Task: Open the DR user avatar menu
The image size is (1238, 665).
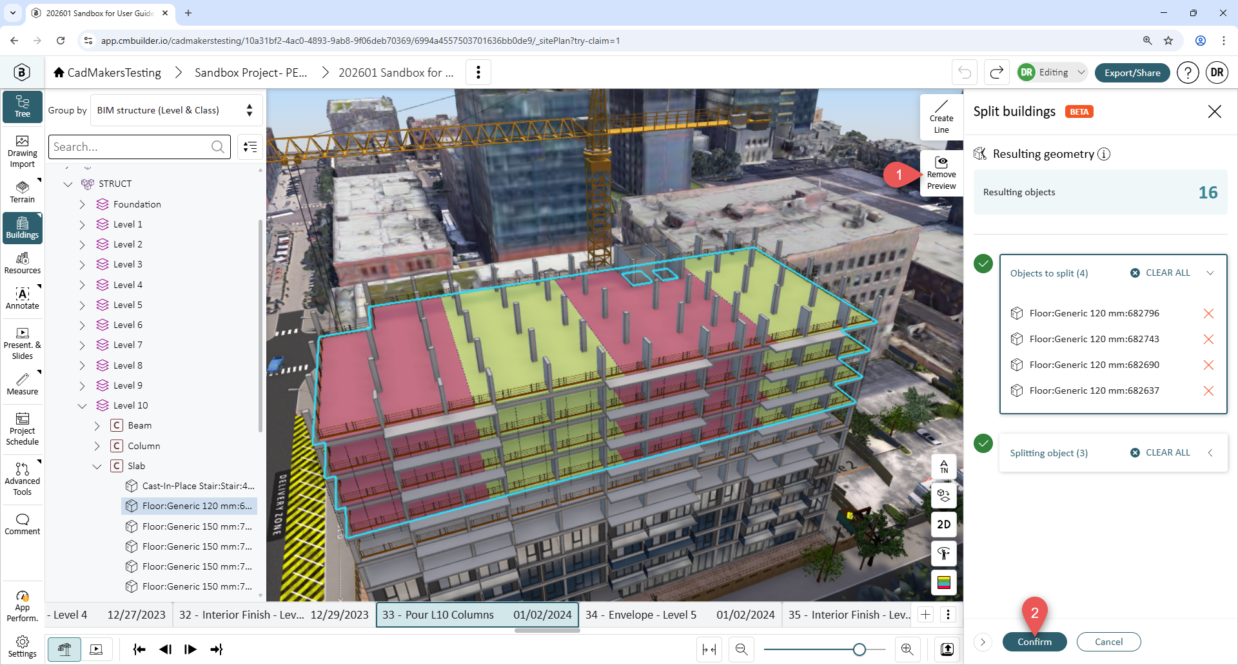Action: 1217,73
